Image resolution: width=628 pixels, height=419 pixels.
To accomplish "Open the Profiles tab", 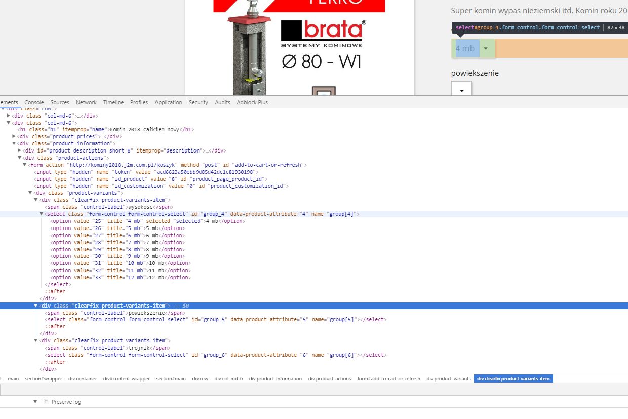I will coord(139,102).
